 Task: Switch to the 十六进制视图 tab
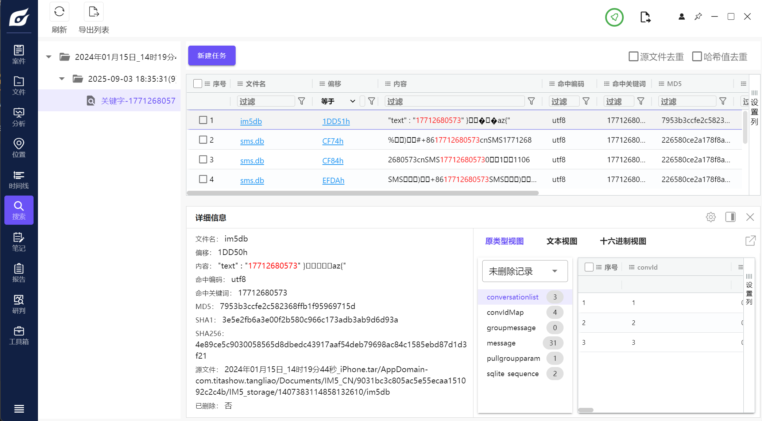pyautogui.click(x=623, y=241)
